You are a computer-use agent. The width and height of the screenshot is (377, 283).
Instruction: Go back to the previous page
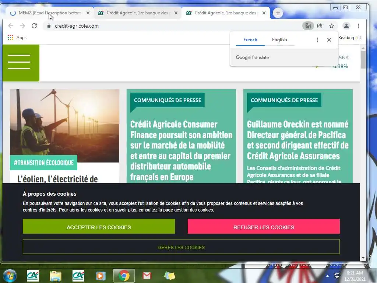point(11,26)
